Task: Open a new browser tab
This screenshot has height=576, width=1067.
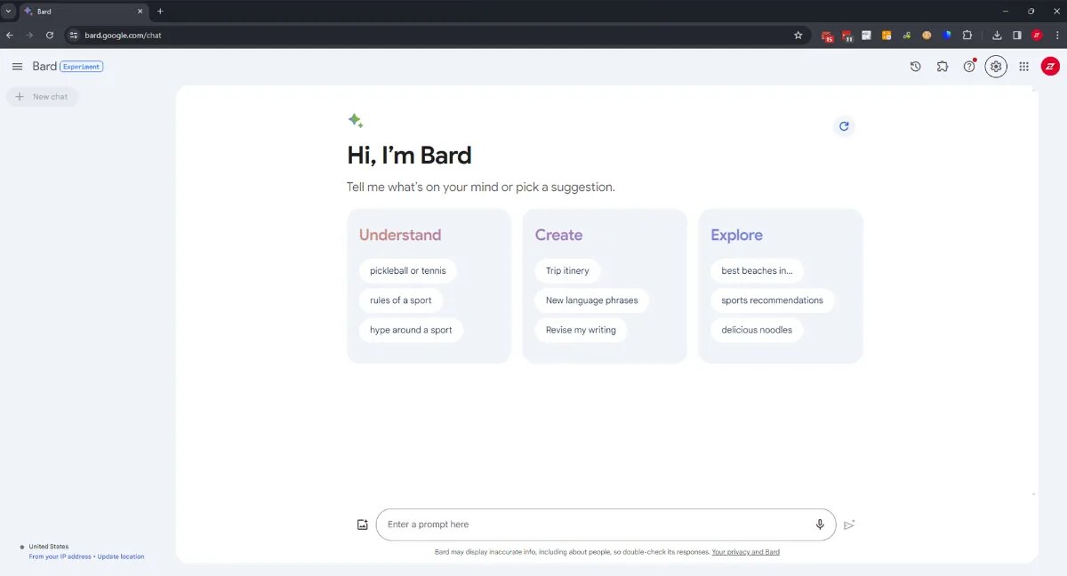Action: pos(160,12)
